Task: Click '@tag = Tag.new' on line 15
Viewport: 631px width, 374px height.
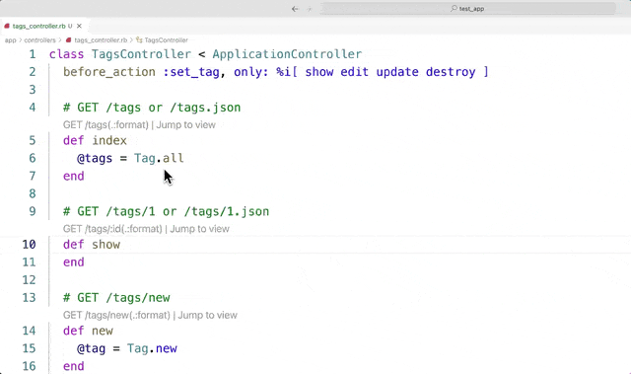Action: click(127, 348)
